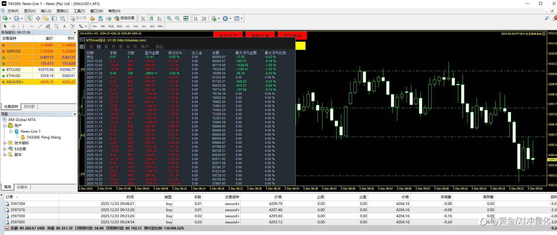
Task: Open the periodicity clock dropdown arrow
Action: click(x=230, y=18)
